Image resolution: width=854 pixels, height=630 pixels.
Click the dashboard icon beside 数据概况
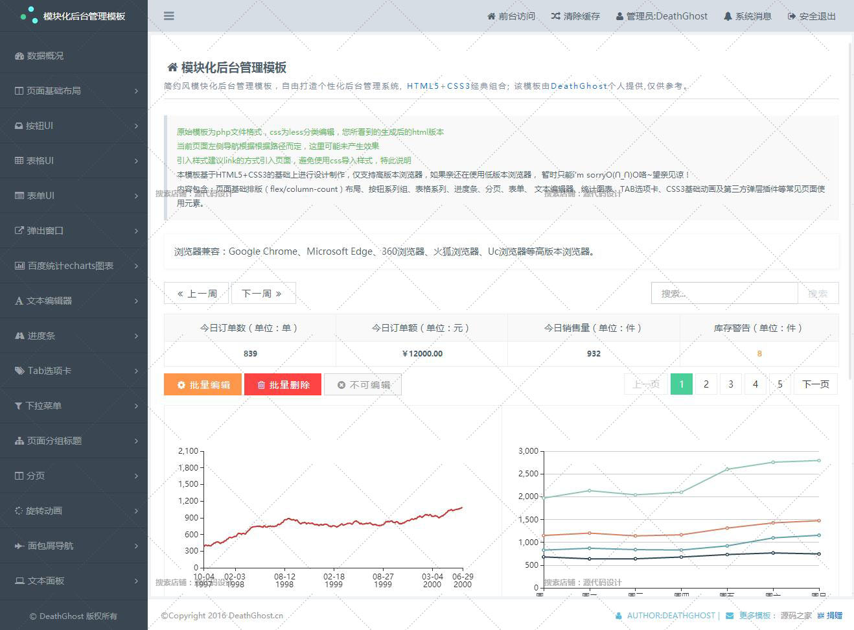(x=19, y=56)
